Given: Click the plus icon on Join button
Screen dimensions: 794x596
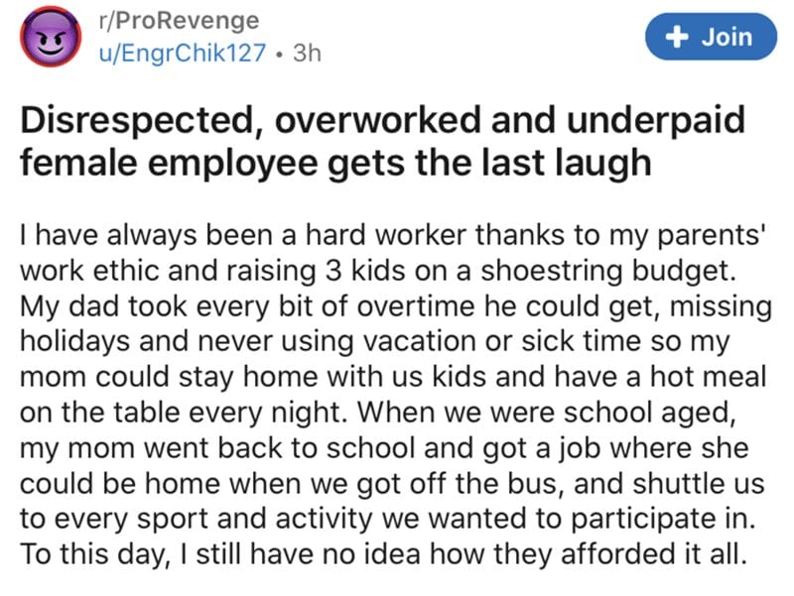Looking at the screenshot, I should (677, 37).
